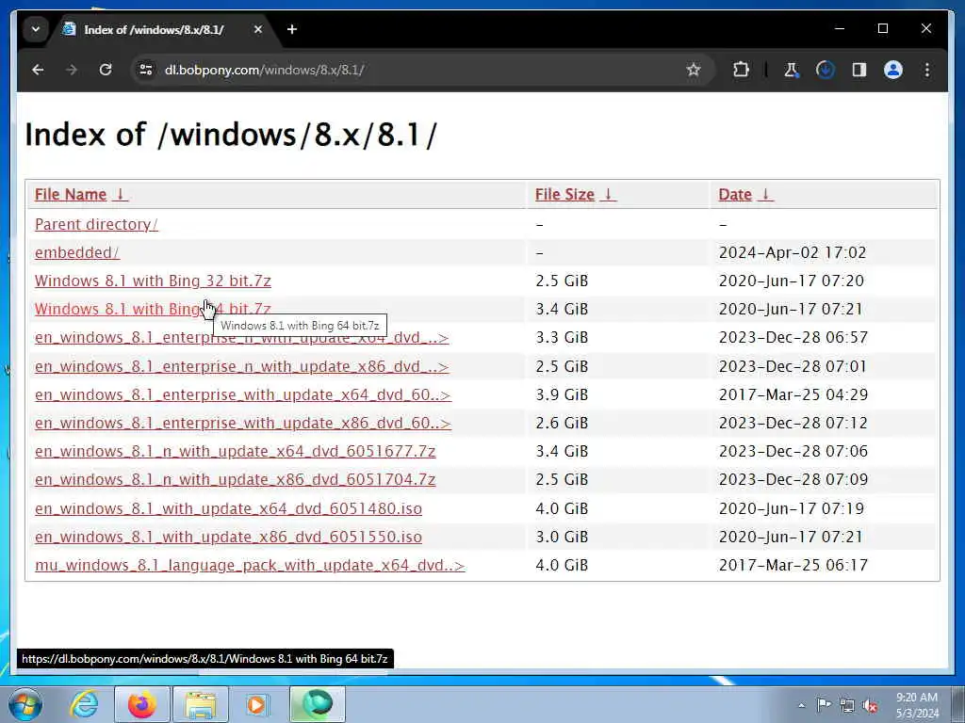Show downloads in browser toolbar

(826, 70)
